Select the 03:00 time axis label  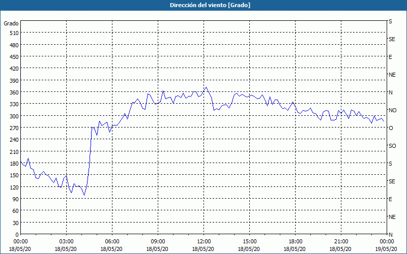click(x=67, y=241)
